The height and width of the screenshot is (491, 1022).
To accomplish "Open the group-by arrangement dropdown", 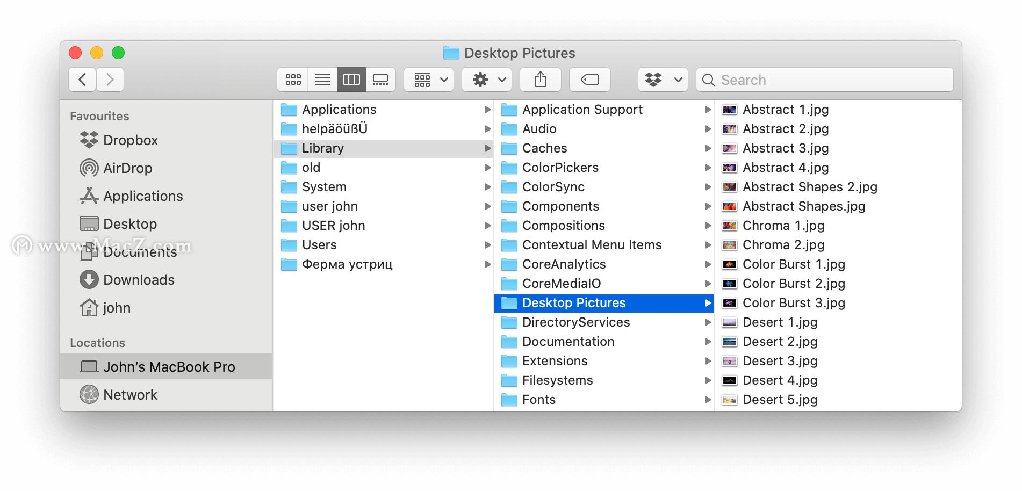I will pyautogui.click(x=429, y=80).
